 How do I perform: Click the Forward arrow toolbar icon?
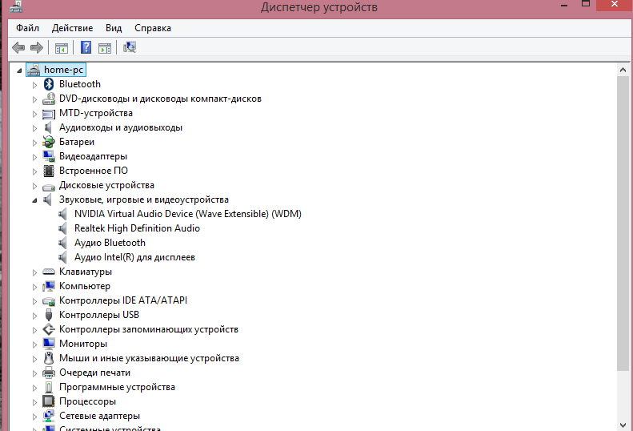tap(36, 48)
